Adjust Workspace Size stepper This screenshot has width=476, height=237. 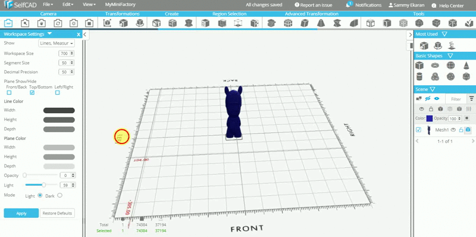(x=72, y=54)
